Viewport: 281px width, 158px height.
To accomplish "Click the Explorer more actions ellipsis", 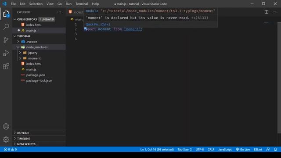I will [x=59, y=12].
